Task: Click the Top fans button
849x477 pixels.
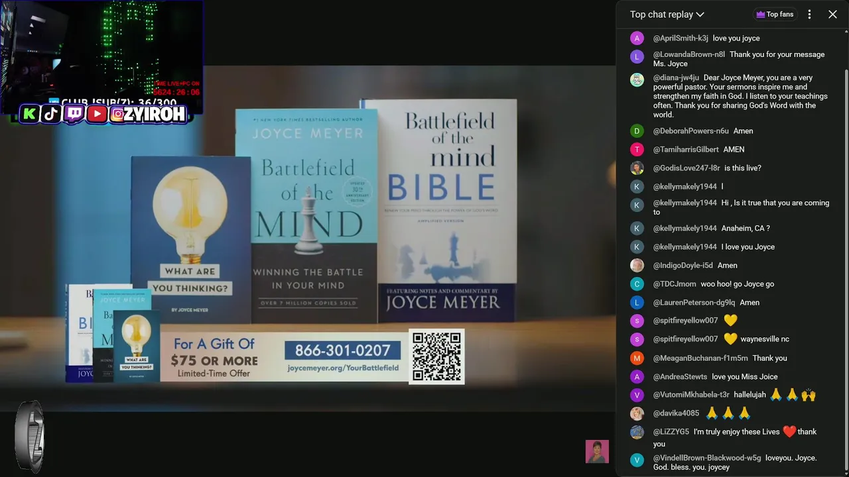Action: coord(774,15)
